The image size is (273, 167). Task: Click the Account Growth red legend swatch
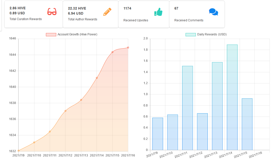tap(51, 34)
